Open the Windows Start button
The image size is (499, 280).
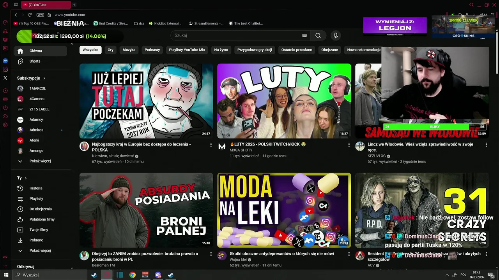[5, 275]
